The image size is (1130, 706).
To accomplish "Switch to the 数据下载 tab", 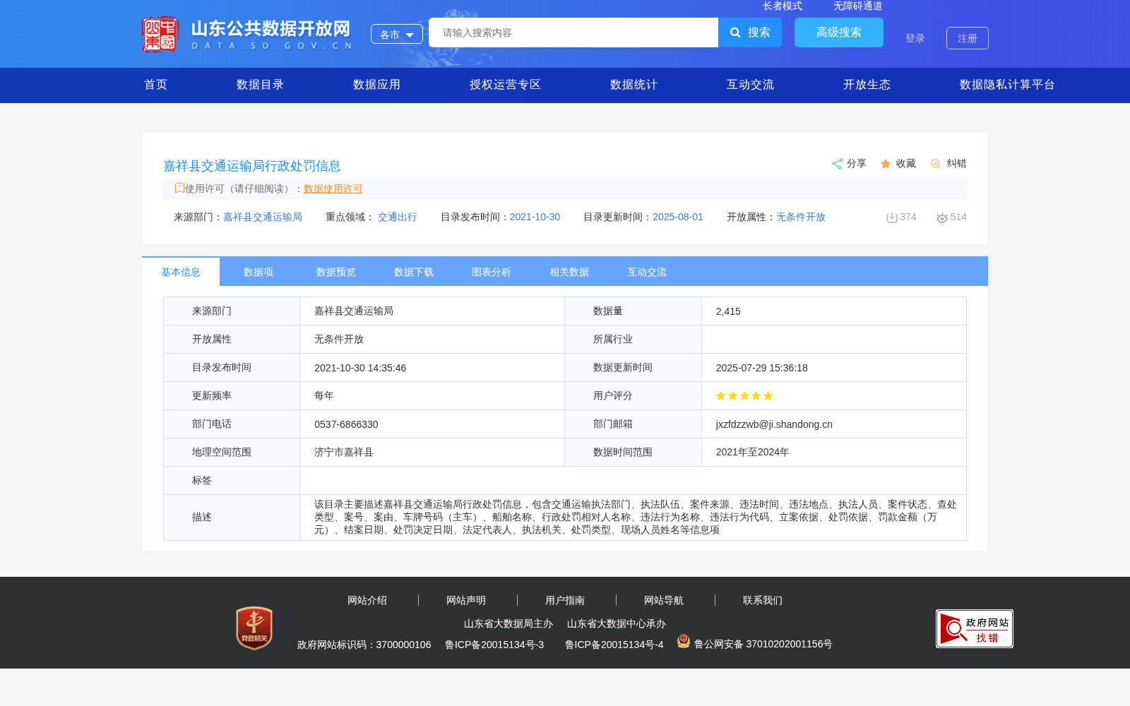I will pos(414,272).
